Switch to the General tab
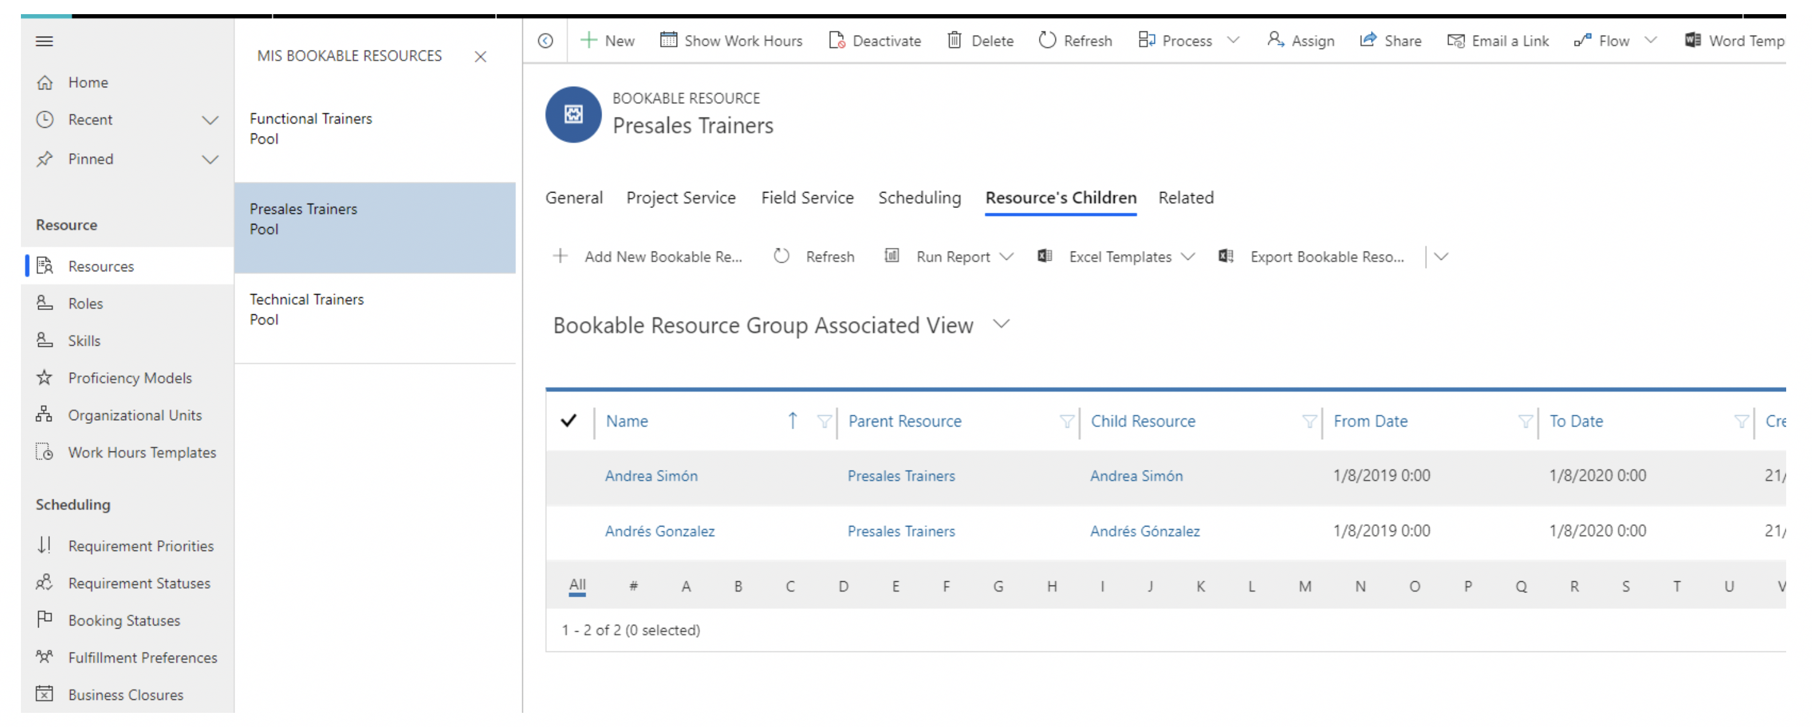 (x=574, y=198)
